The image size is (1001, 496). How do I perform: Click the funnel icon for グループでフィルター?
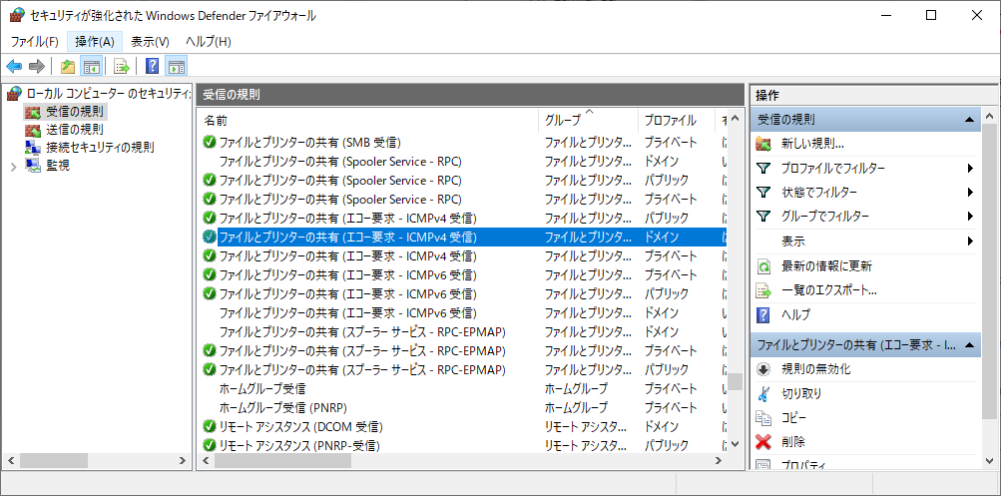pyautogui.click(x=762, y=217)
